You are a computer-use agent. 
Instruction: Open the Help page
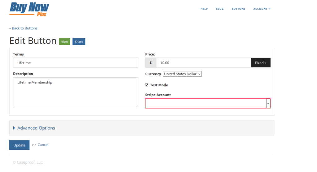coord(204,9)
